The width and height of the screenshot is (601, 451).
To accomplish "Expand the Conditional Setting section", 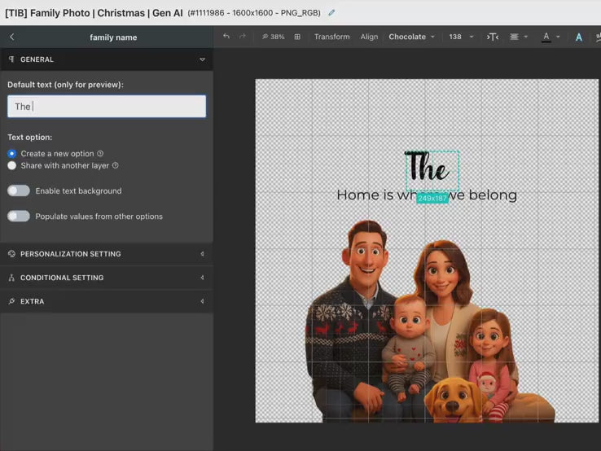I will point(106,278).
